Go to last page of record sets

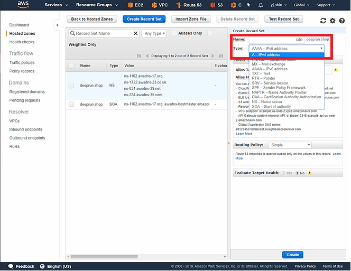221,55
